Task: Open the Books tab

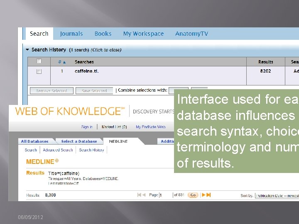Action: (x=103, y=34)
